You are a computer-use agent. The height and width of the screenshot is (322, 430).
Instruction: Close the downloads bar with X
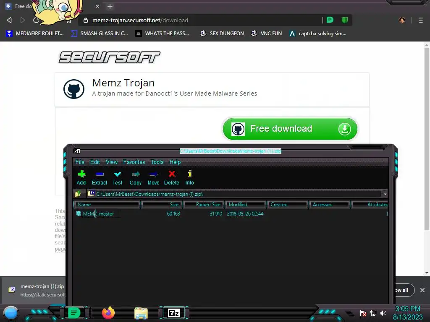[422, 290]
